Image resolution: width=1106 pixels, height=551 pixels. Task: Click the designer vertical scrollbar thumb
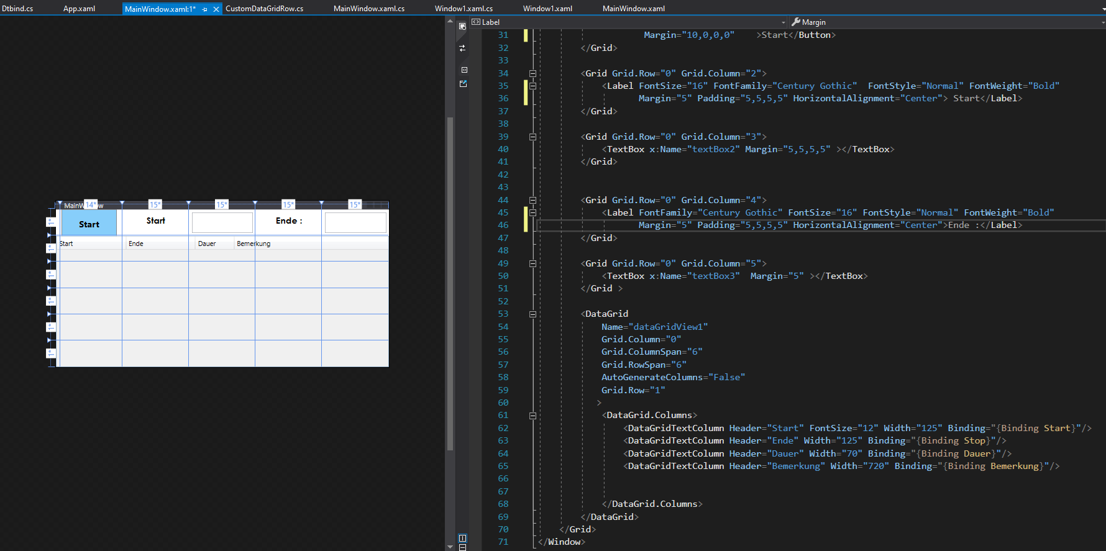[x=450, y=283]
